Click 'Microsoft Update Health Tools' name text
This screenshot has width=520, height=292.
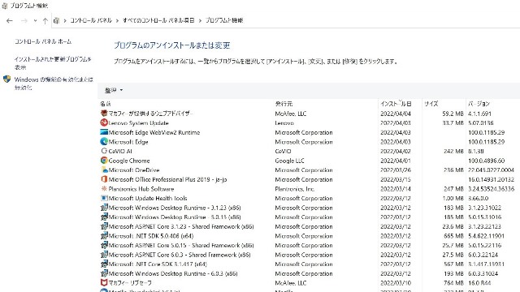(148, 198)
